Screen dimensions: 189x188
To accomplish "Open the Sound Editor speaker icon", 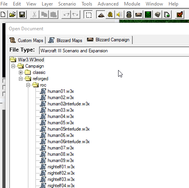I will 120,15.
